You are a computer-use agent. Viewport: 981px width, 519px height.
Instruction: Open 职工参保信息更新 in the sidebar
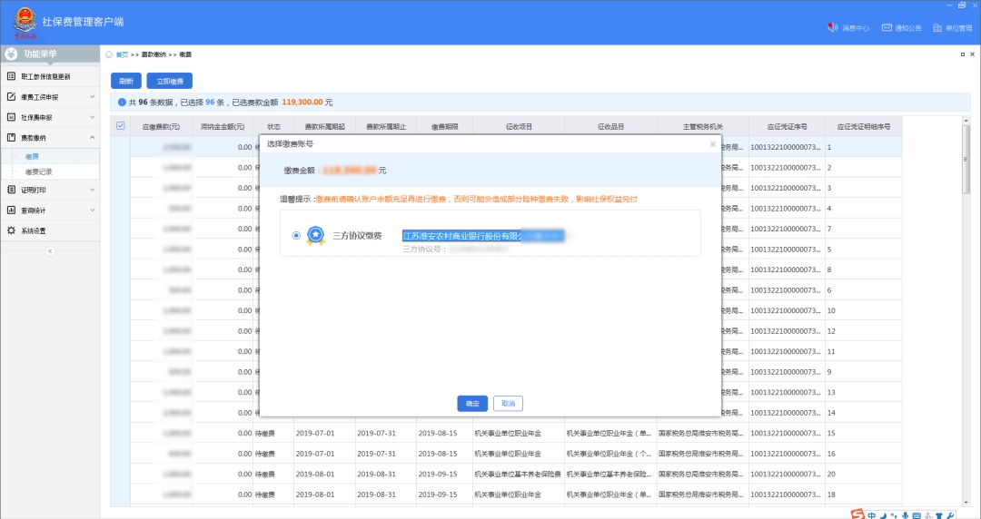point(45,76)
